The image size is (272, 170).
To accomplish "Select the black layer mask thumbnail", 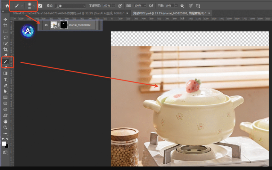I will tap(64, 25).
